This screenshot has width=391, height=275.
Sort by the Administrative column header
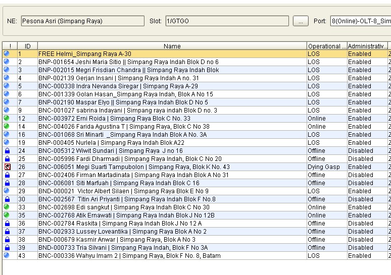[x=367, y=46]
